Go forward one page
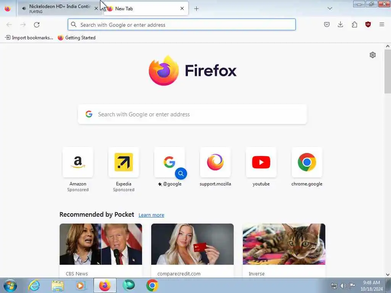This screenshot has height=293, width=391. tap(23, 25)
